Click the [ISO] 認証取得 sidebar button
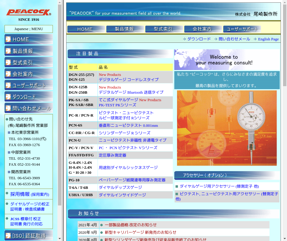Viewport: 287px width, 241px height. (x=29, y=236)
